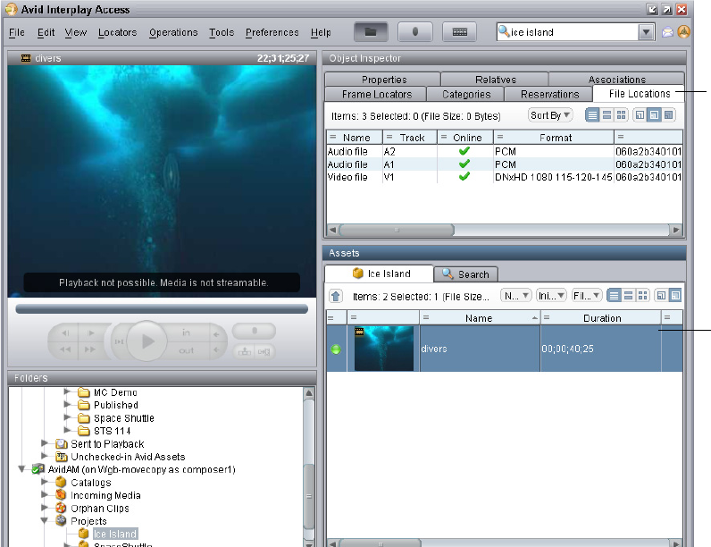Image resolution: width=711 pixels, height=547 pixels.
Task: Click the locator marker toolbar button
Action: (415, 32)
